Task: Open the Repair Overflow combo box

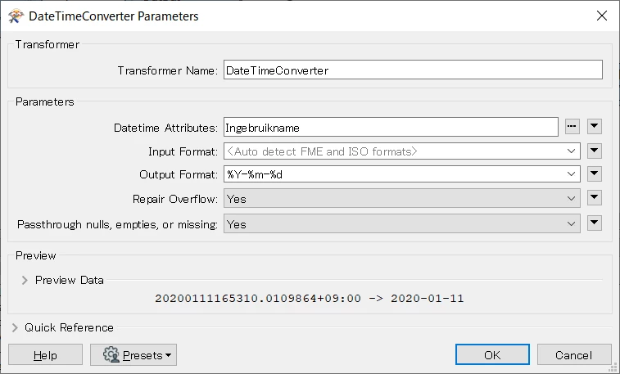Action: (402, 198)
